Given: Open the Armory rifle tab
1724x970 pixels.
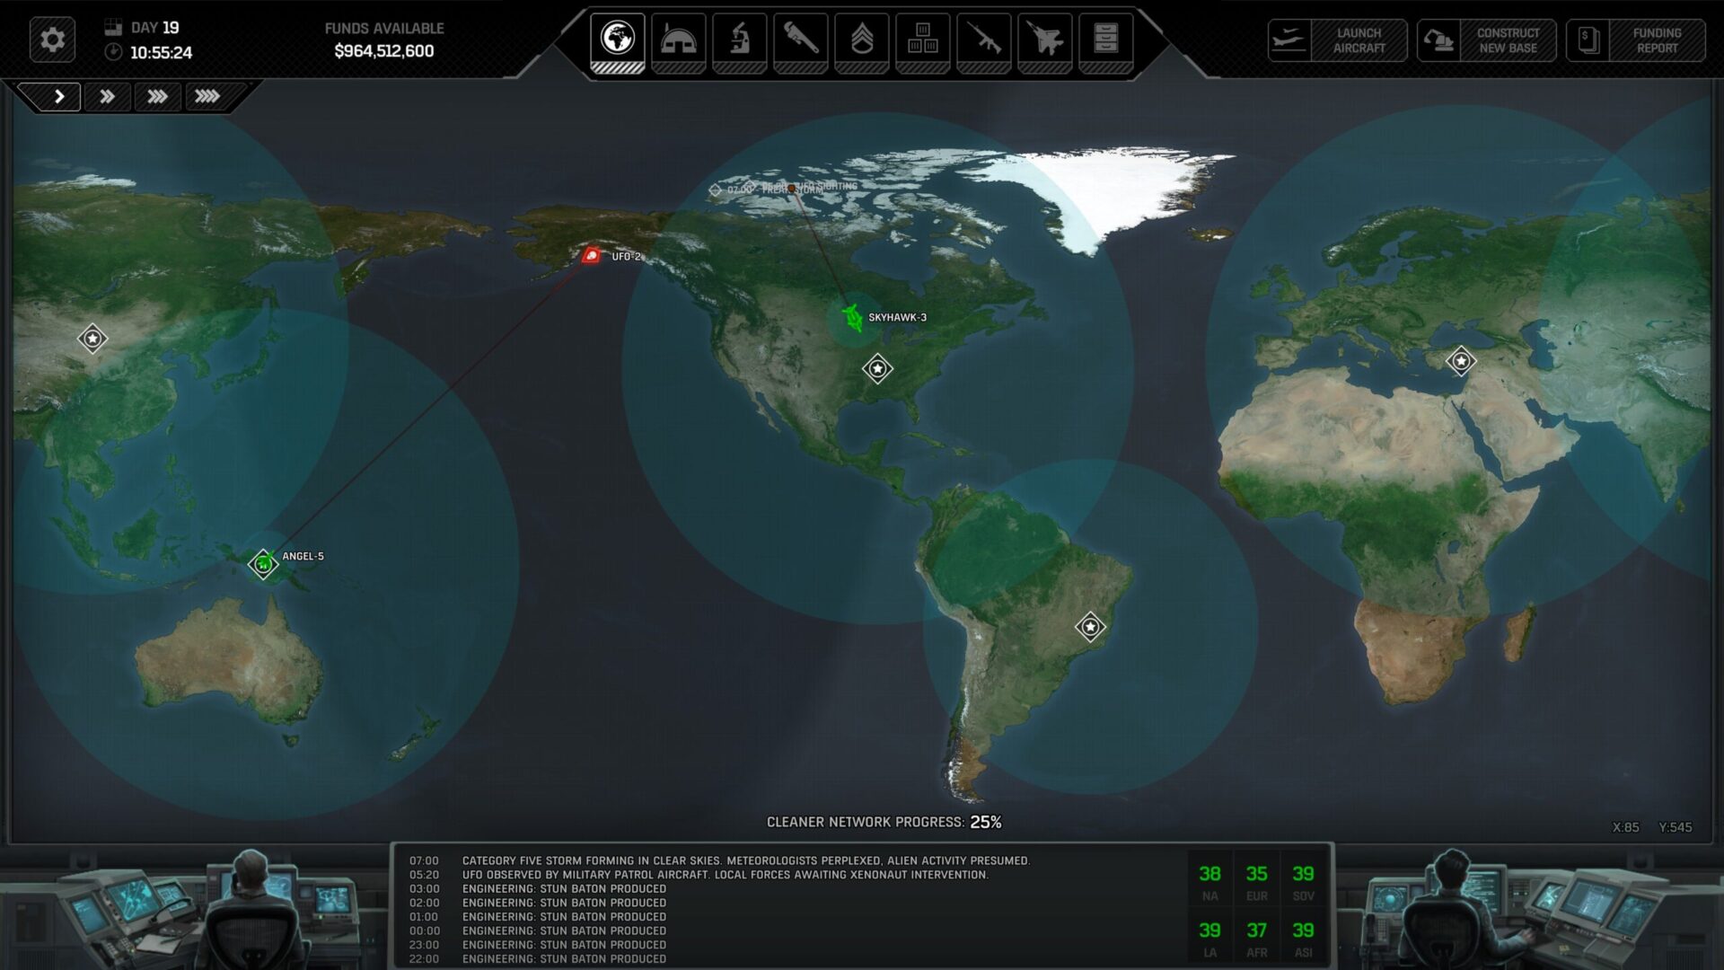Looking at the screenshot, I should pyautogui.click(x=984, y=42).
